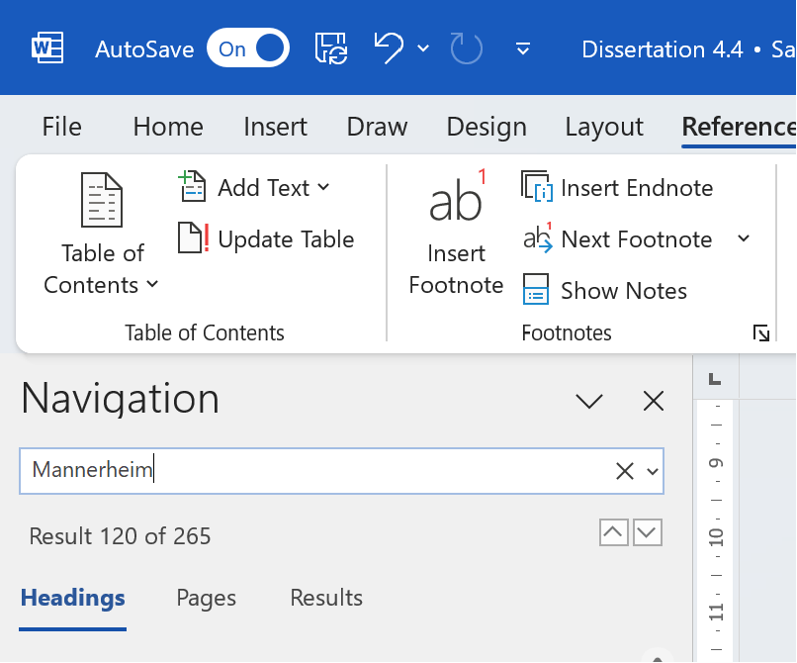Go to previous search result

(x=613, y=532)
